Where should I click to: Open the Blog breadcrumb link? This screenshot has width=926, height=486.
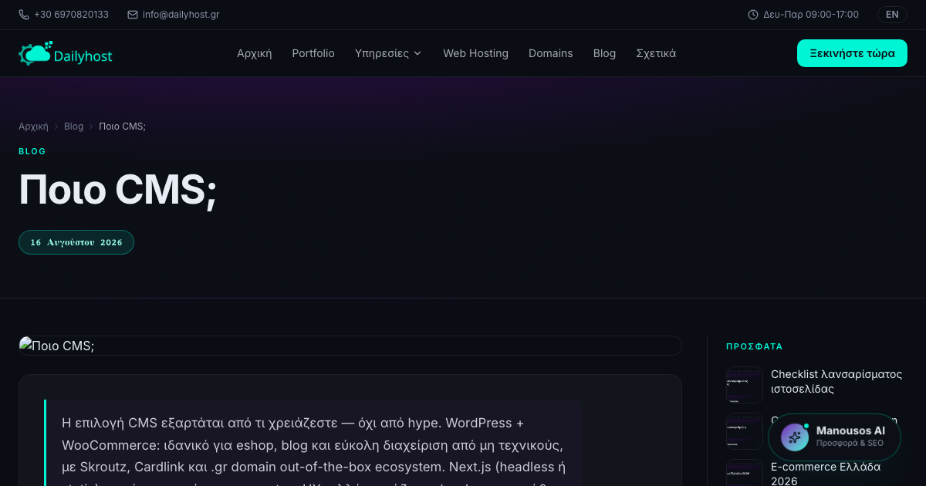click(73, 127)
